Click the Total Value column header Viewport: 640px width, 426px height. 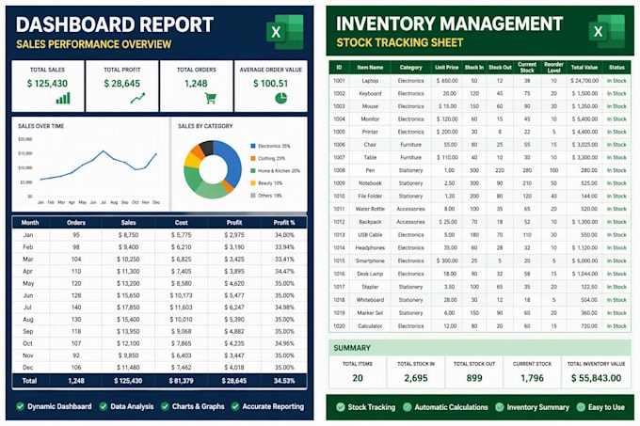(584, 68)
